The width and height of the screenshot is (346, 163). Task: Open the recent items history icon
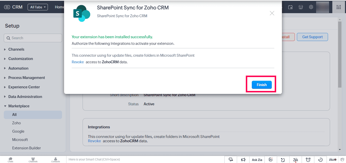320,160
